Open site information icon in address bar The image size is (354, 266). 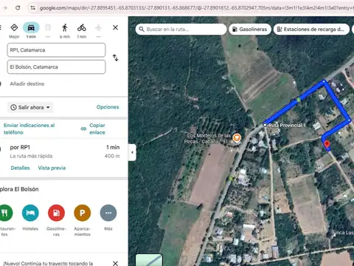[33, 8]
